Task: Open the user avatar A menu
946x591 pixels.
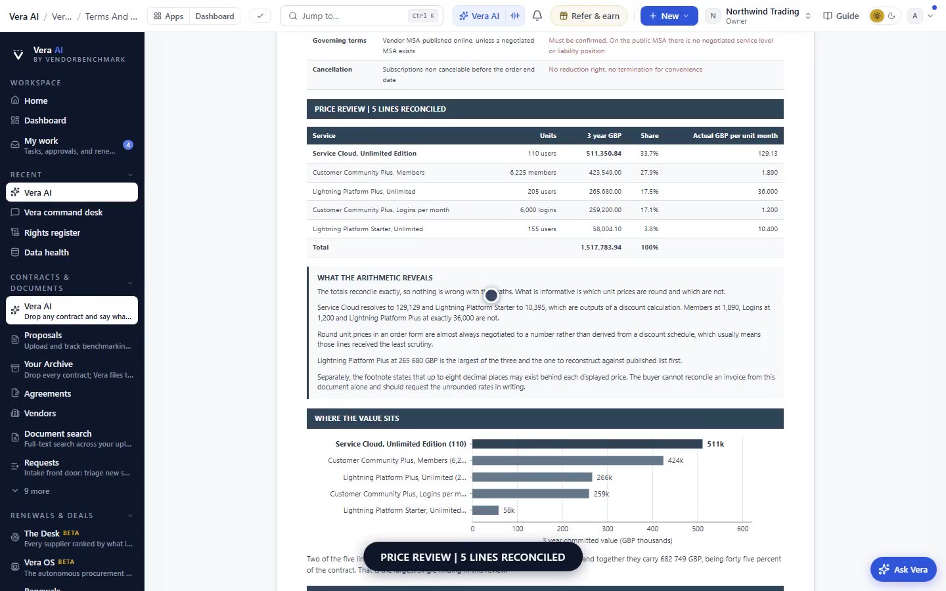Action: 920,16
